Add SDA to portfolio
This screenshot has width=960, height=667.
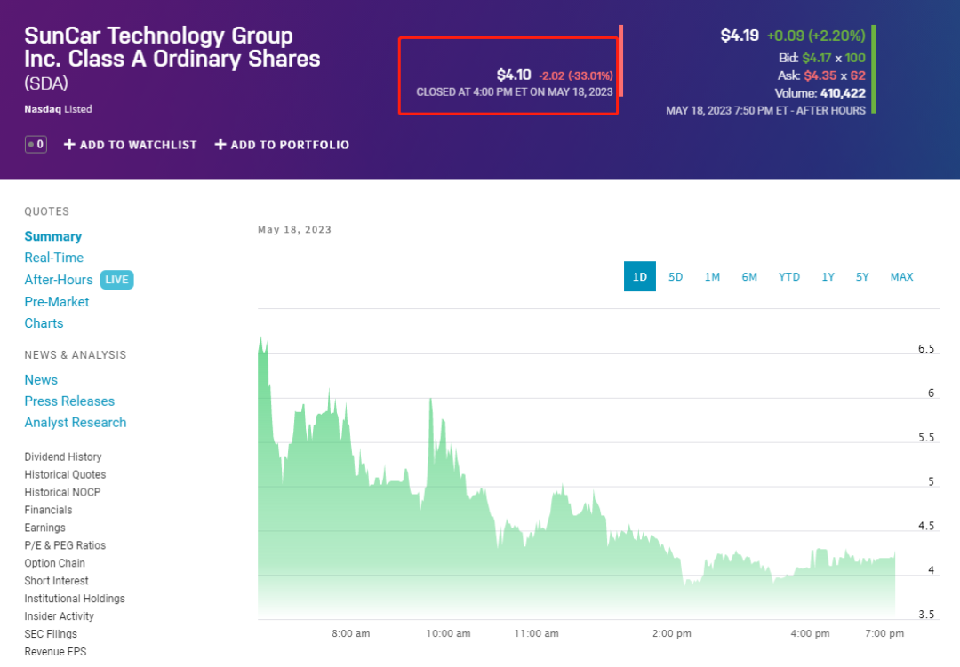[282, 145]
